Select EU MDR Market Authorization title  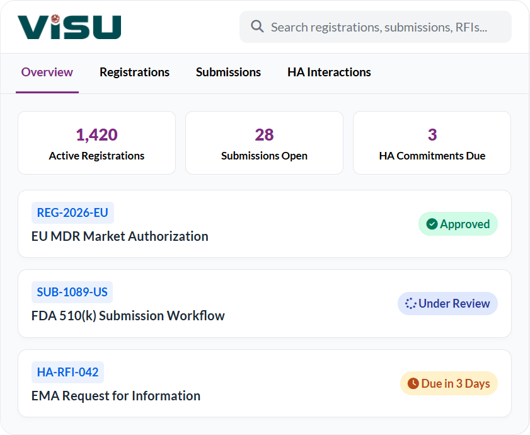120,236
